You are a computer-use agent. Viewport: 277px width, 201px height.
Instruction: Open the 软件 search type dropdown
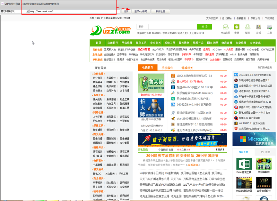coord(143,27)
